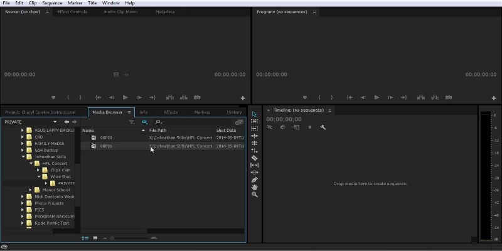Open Program monitor button editor plus
Image resolution: width=502 pixels, height=251 pixels.
(x=494, y=98)
